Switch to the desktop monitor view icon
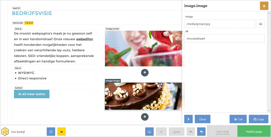Image resolution: width=271 pixels, height=137 pixels. coord(149,132)
